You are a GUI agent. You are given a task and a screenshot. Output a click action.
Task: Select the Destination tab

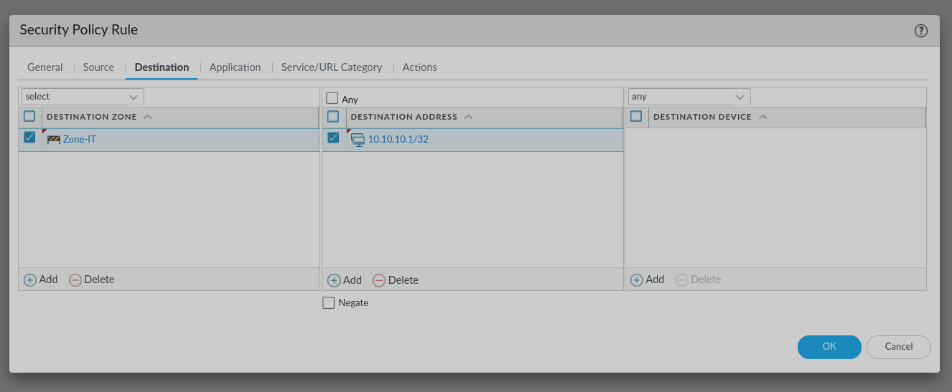(162, 67)
